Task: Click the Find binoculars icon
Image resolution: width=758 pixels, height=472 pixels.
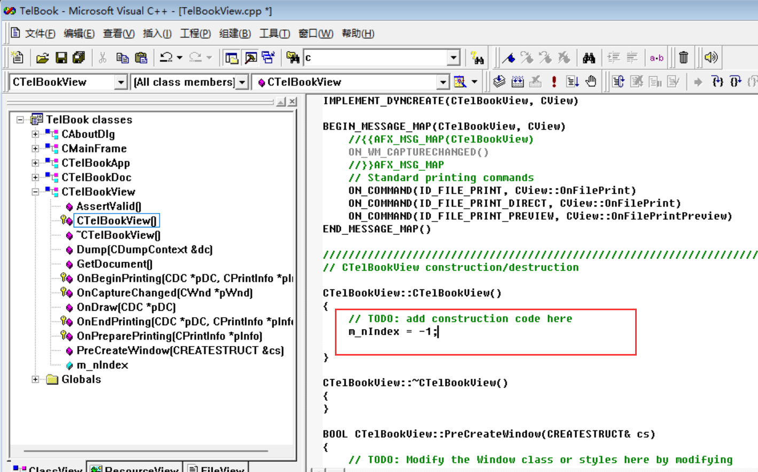Action: 589,58
